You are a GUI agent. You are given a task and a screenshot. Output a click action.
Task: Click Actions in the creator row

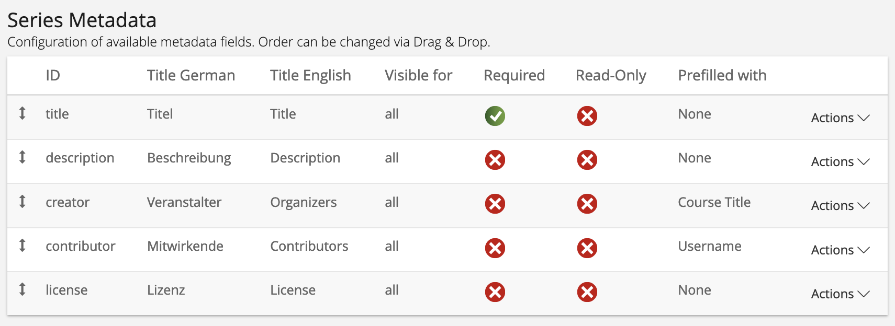(840, 205)
